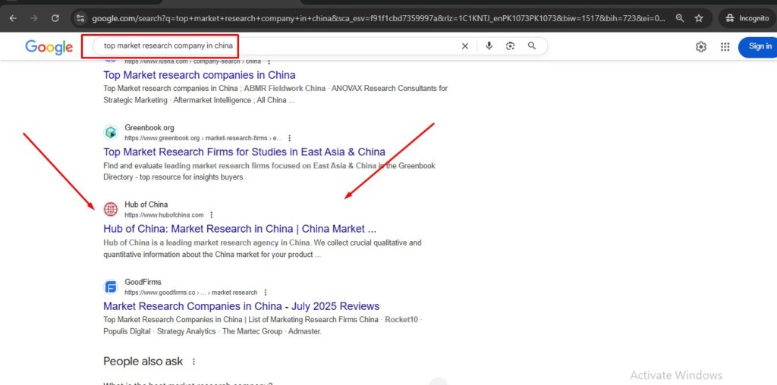777x385 pixels.
Task: Click the zoom magnifier icon in the address bar
Action: tap(680, 18)
